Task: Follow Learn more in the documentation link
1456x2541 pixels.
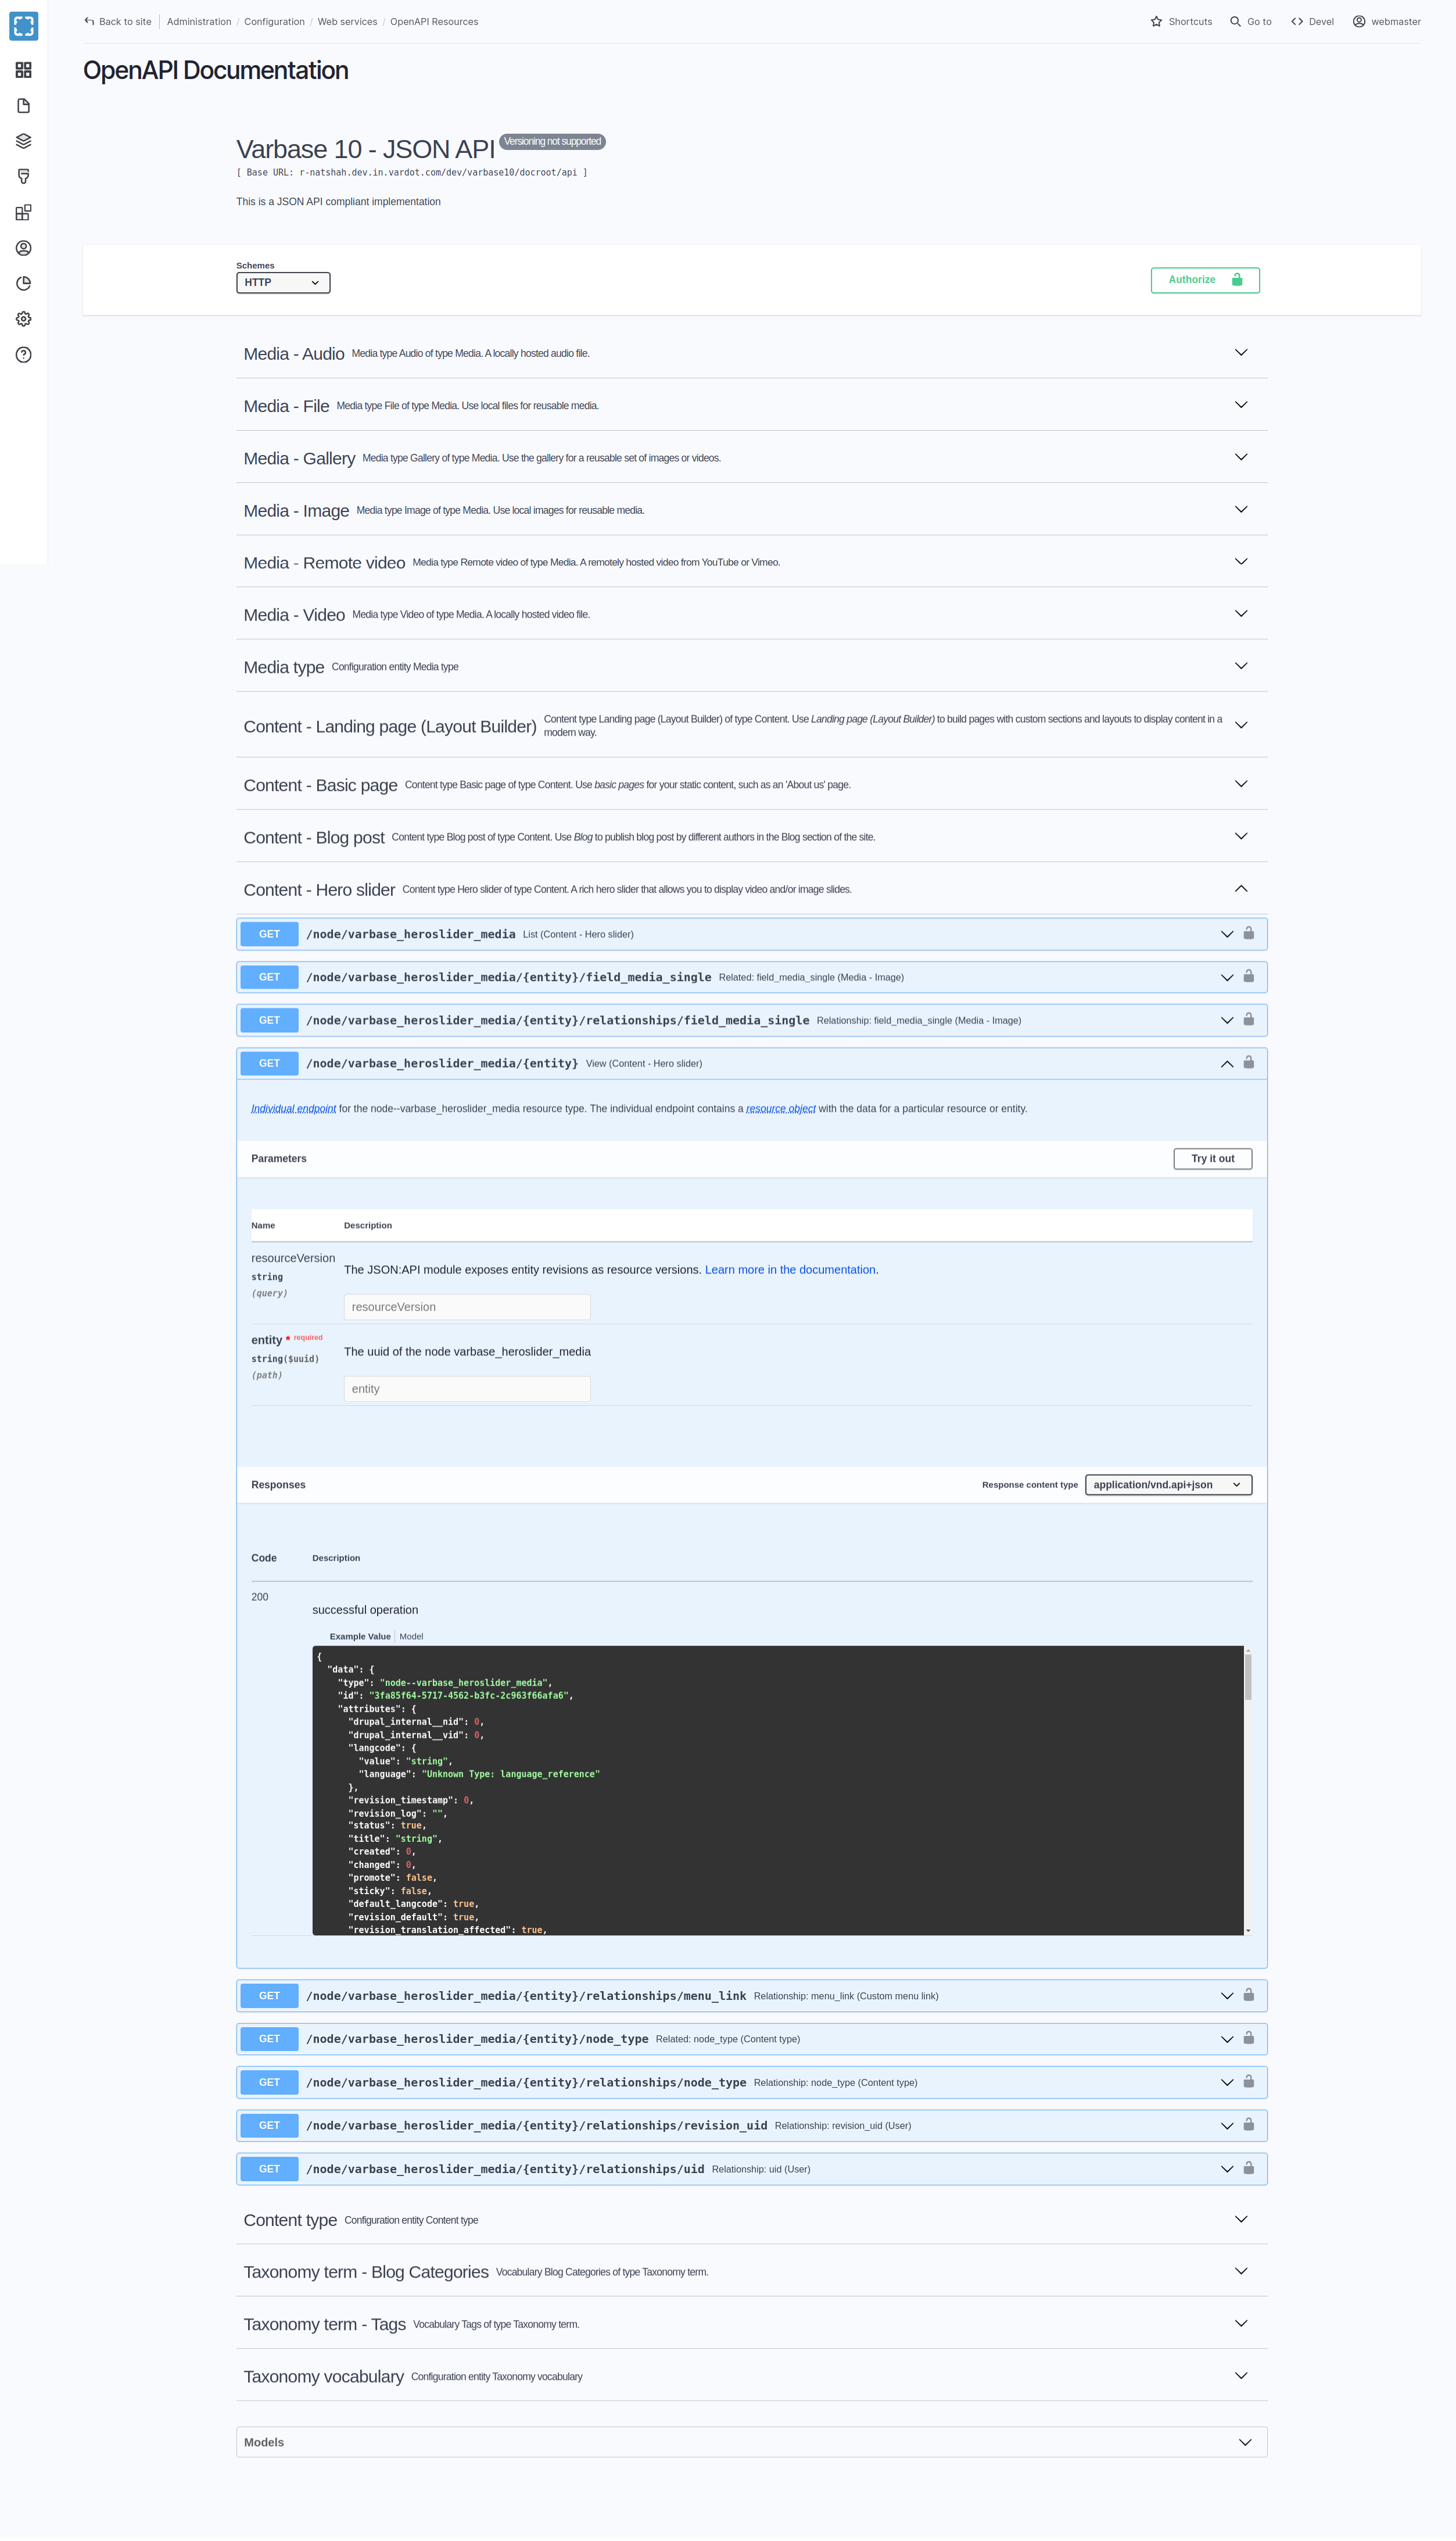Action: pos(790,1269)
